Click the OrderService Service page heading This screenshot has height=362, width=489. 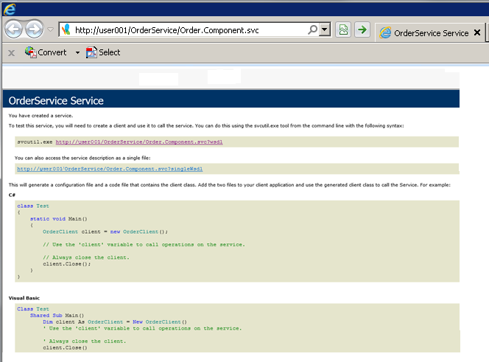click(x=56, y=100)
